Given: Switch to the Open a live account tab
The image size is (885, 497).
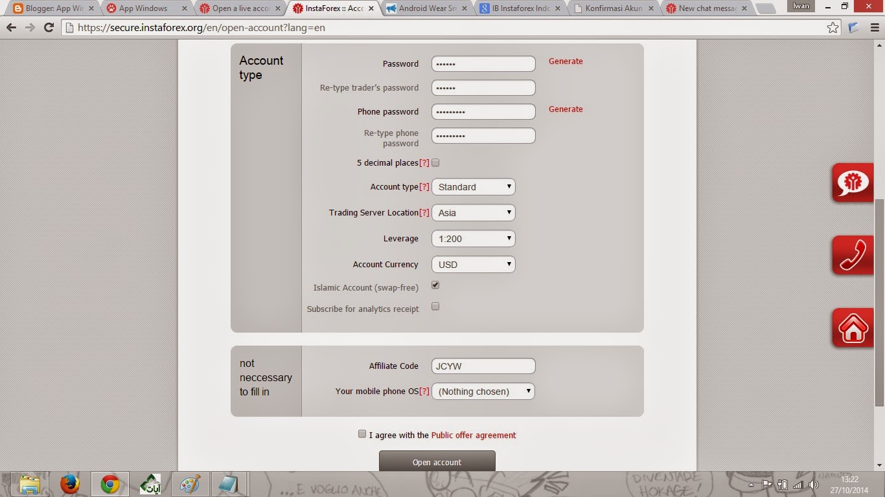Looking at the screenshot, I should click(238, 8).
